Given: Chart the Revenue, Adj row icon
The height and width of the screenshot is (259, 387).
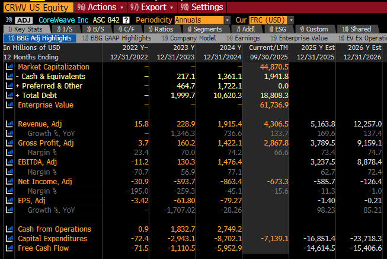Looking at the screenshot, I should click(x=9, y=124).
